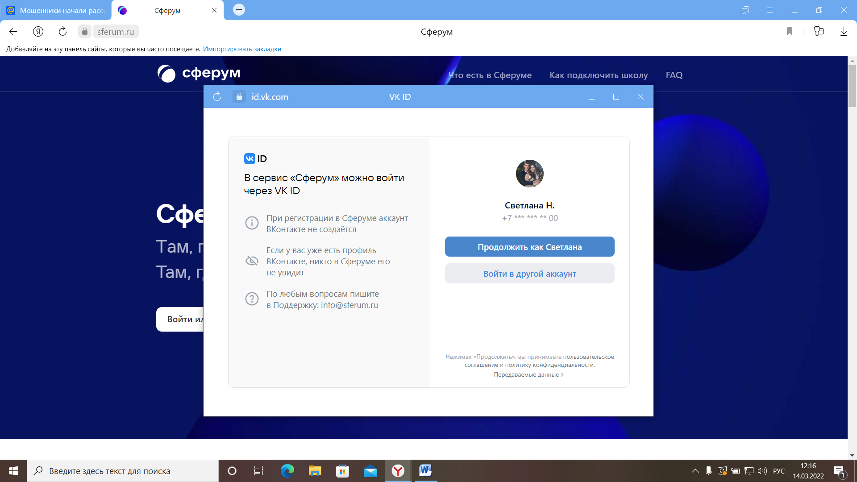The image size is (857, 482).
Task: Open Yandex home button in toolbar
Action: tap(38, 31)
